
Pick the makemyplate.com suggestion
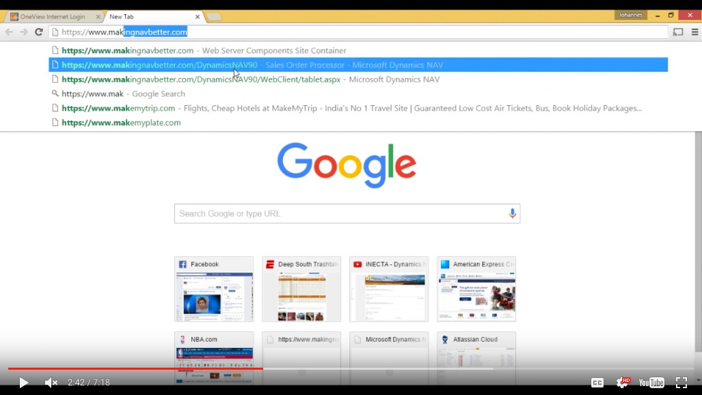pos(358,122)
